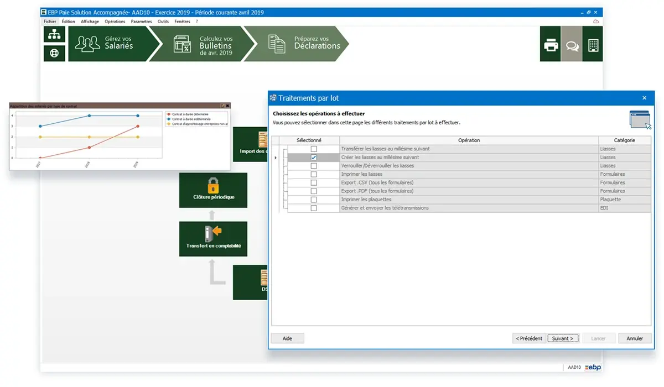Open the Clôture périodique tile
664x387 pixels.
(213, 190)
